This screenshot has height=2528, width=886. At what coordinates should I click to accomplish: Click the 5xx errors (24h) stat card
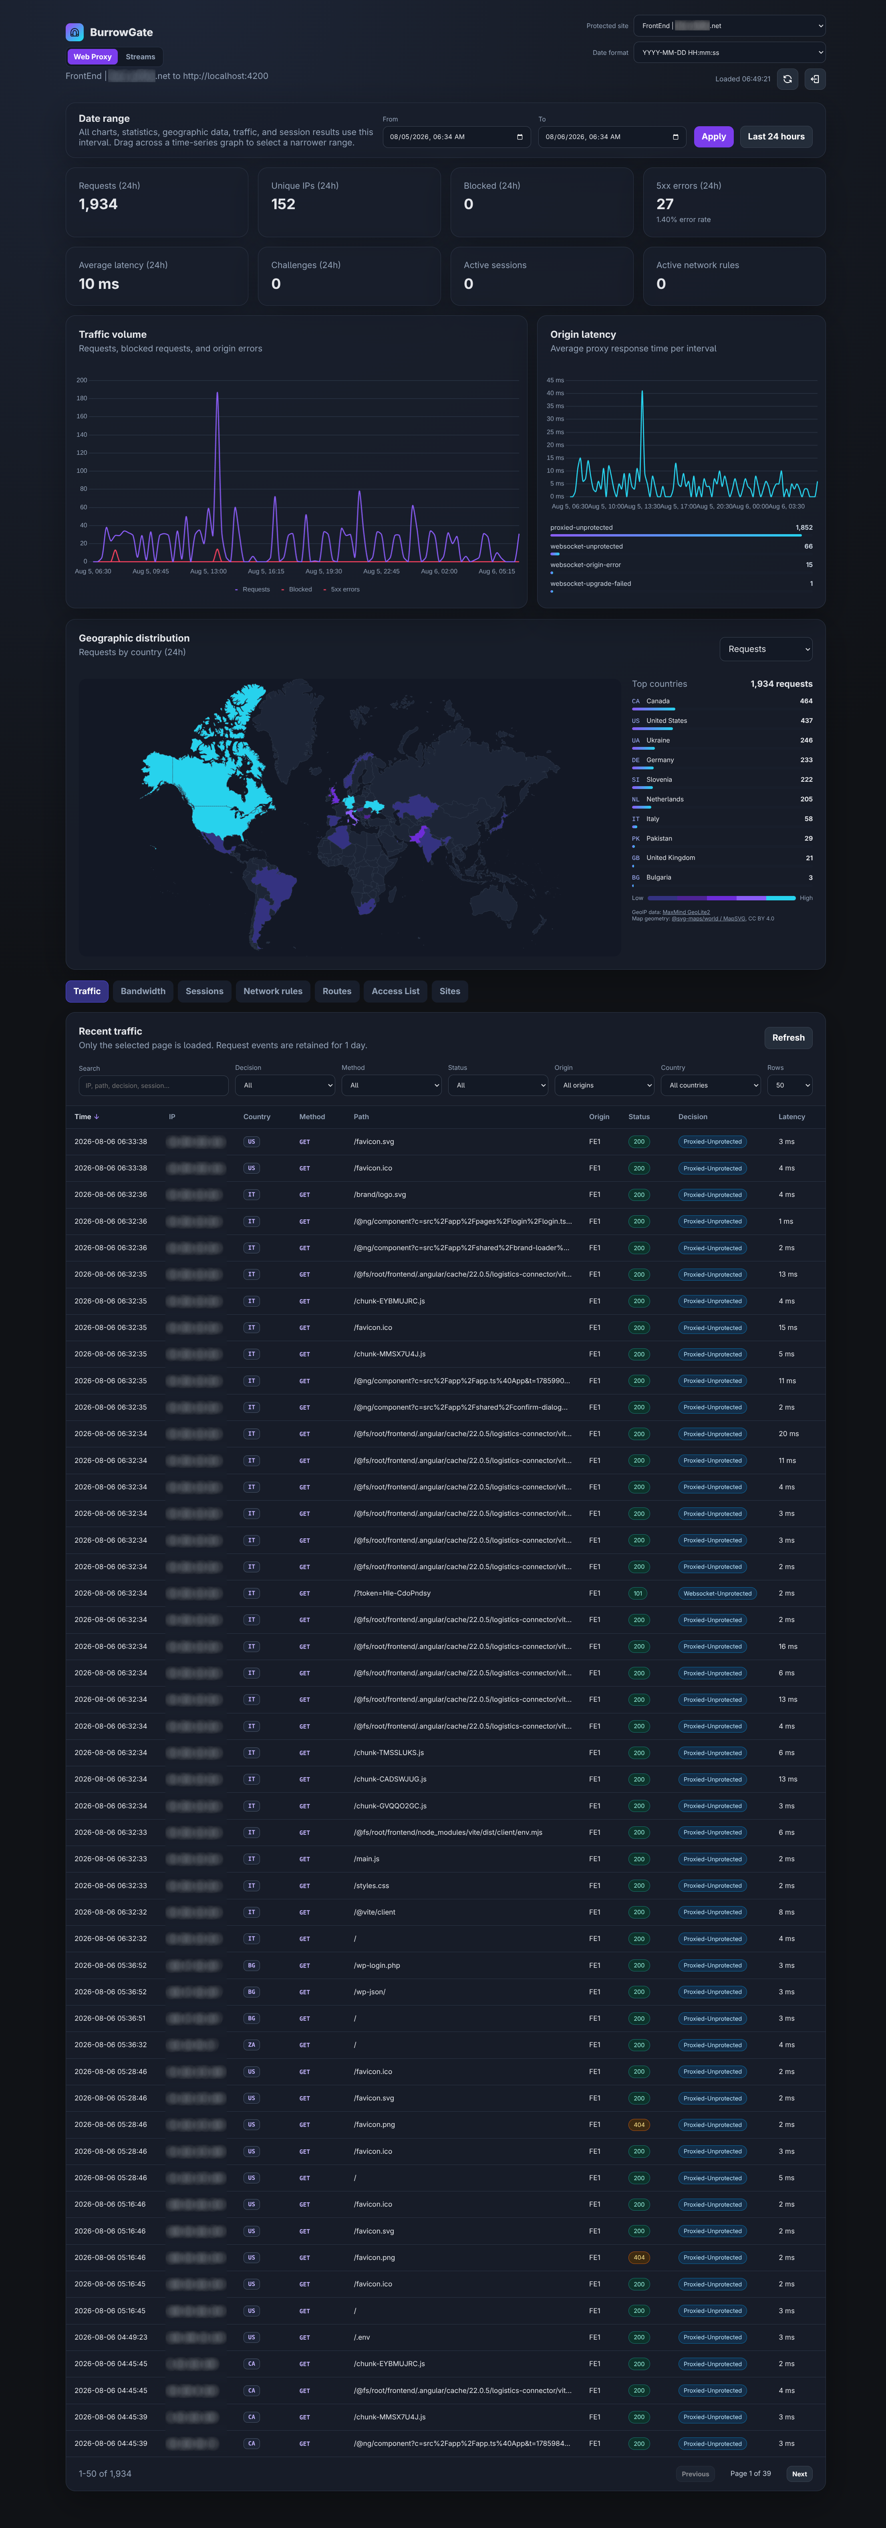pyautogui.click(x=734, y=202)
